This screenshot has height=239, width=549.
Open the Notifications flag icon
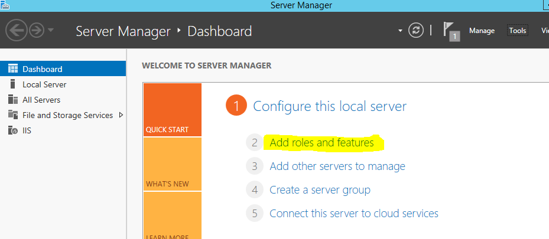click(x=450, y=31)
